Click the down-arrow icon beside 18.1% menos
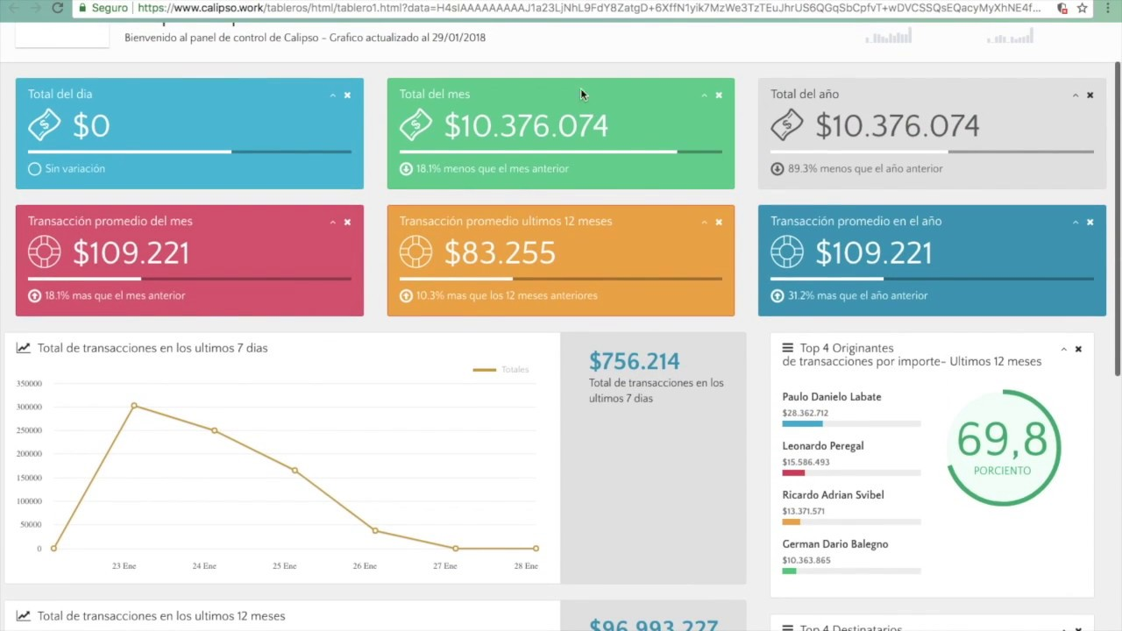 tap(406, 169)
